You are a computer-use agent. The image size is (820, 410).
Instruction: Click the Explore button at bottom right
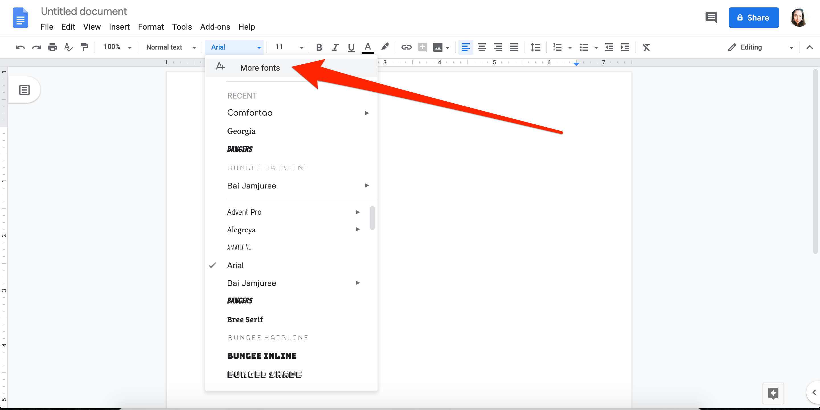click(773, 393)
